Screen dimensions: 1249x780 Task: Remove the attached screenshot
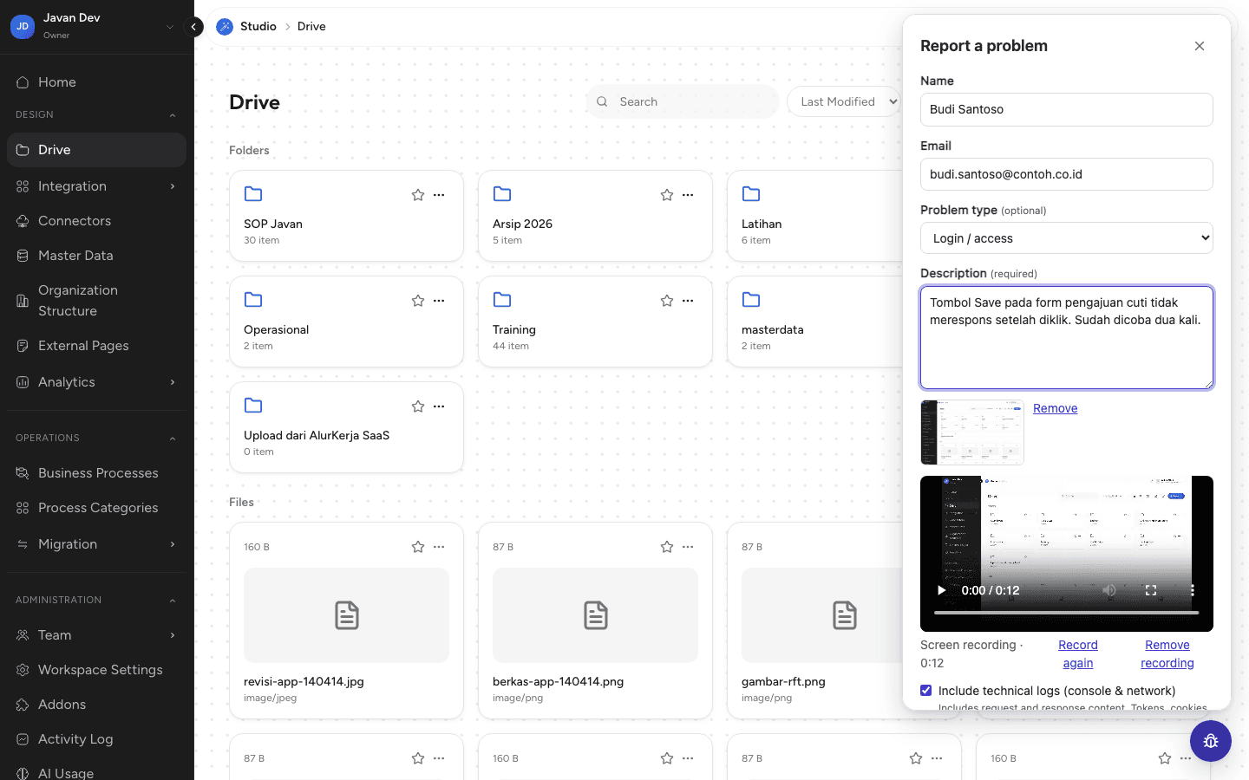point(1056,408)
